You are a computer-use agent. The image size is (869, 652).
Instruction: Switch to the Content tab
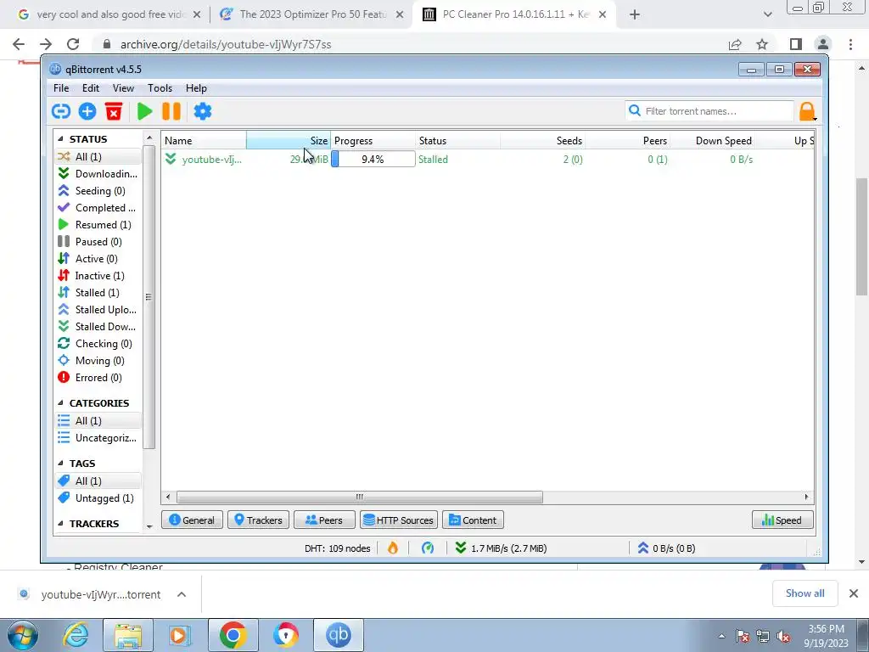[473, 520]
